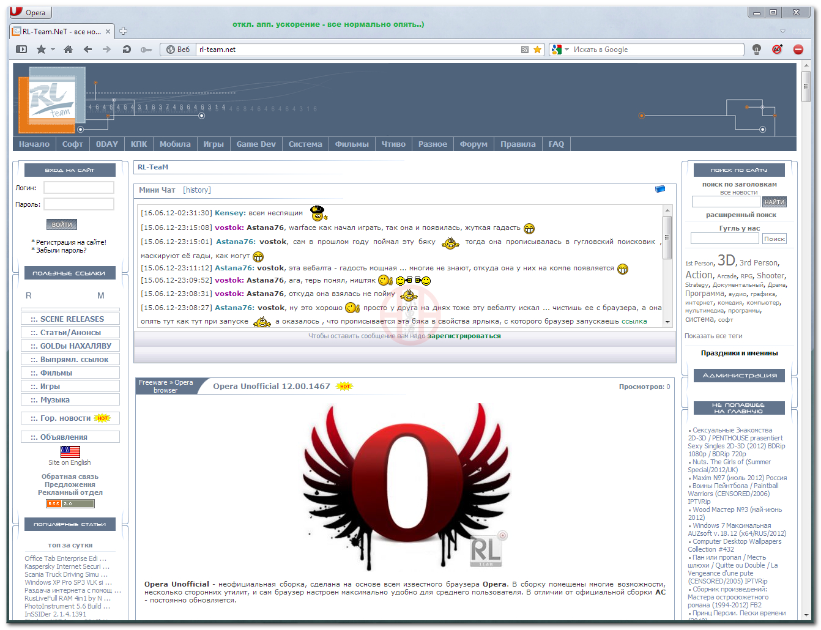
Task: Click the address field showing rl-team.net
Action: [358, 50]
